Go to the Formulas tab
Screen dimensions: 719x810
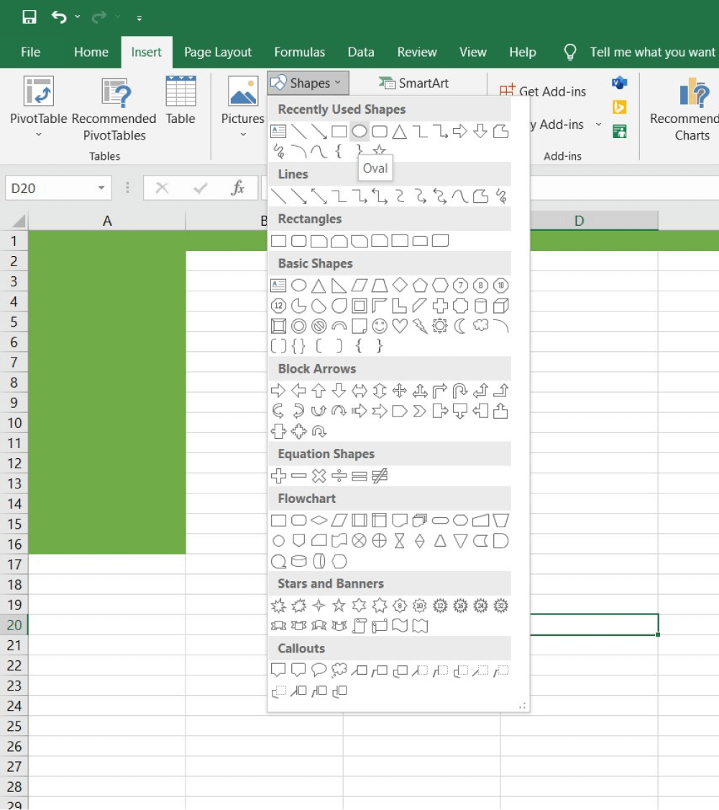coord(300,52)
